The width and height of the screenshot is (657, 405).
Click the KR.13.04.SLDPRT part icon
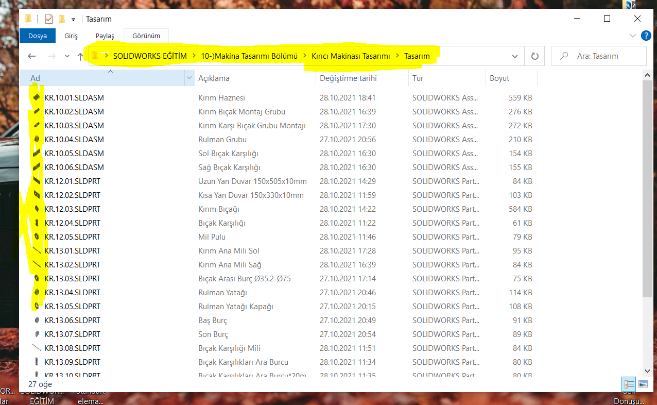pos(36,292)
